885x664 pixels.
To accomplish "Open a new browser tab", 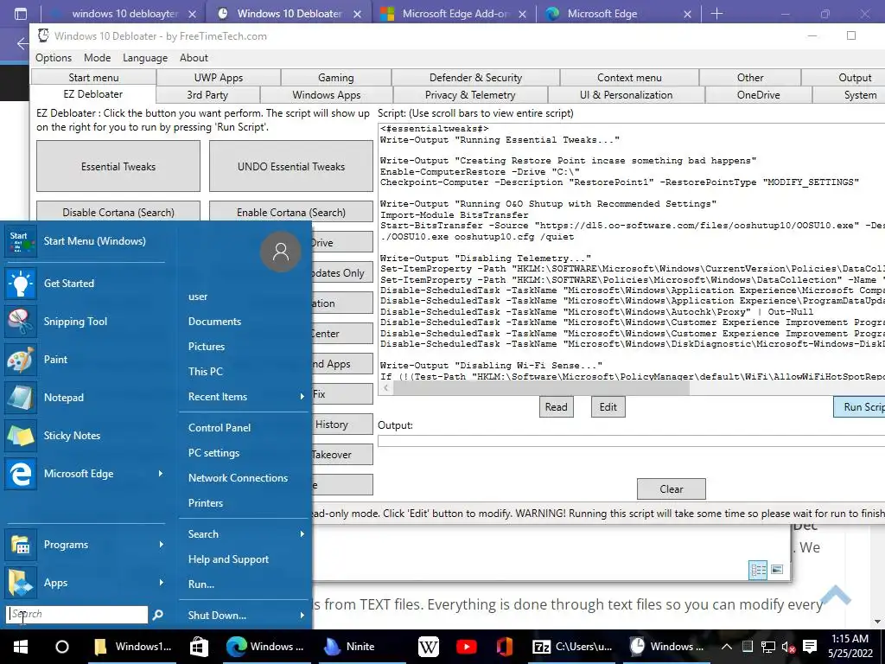I will (716, 14).
